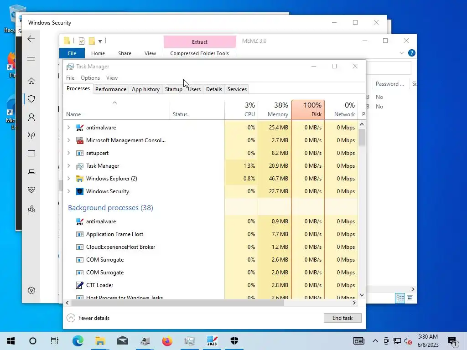Screen dimensions: 467x350
Task: Open App & browser control window icon
Action: (31, 154)
